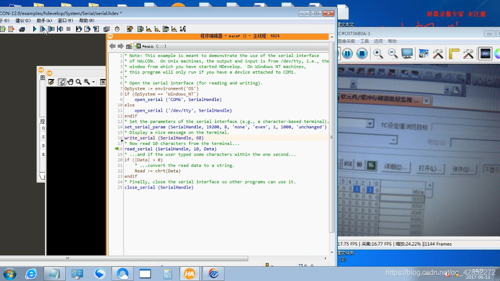The image size is (500, 281).
Task: Open the 助手(A) menu
Action: [44, 20]
